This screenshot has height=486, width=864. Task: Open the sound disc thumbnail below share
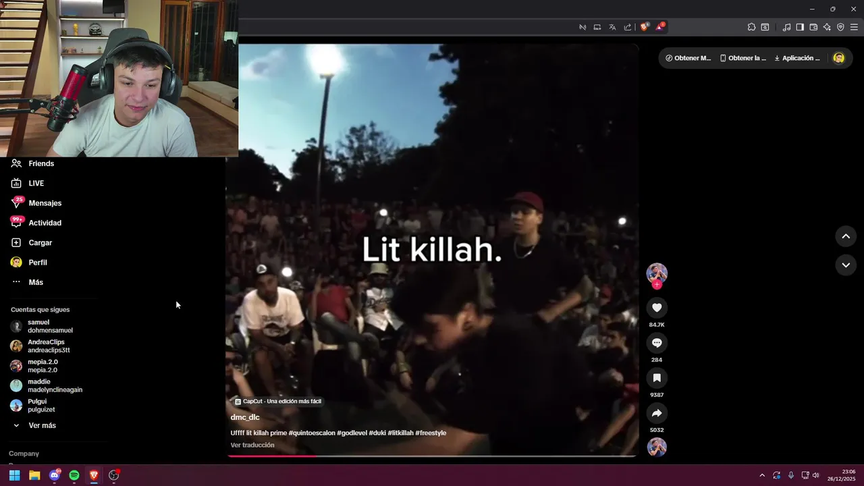coord(657,448)
